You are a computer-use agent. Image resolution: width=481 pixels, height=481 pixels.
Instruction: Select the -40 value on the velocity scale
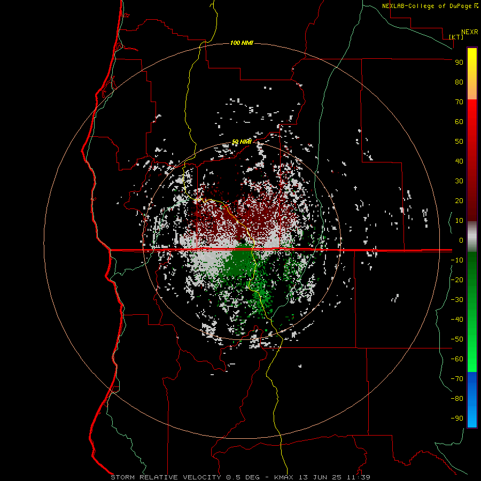457,320
